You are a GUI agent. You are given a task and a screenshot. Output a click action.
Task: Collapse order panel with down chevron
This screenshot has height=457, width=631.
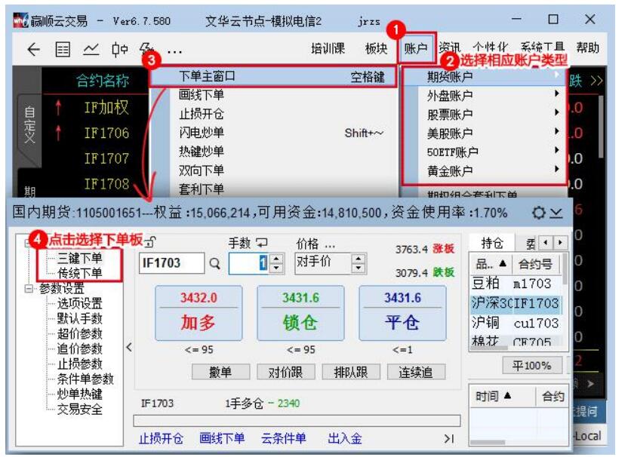pyautogui.click(x=556, y=213)
